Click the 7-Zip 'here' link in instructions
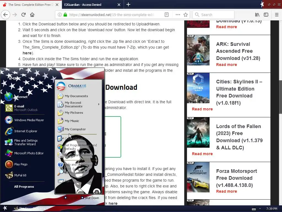 point(27,53)
